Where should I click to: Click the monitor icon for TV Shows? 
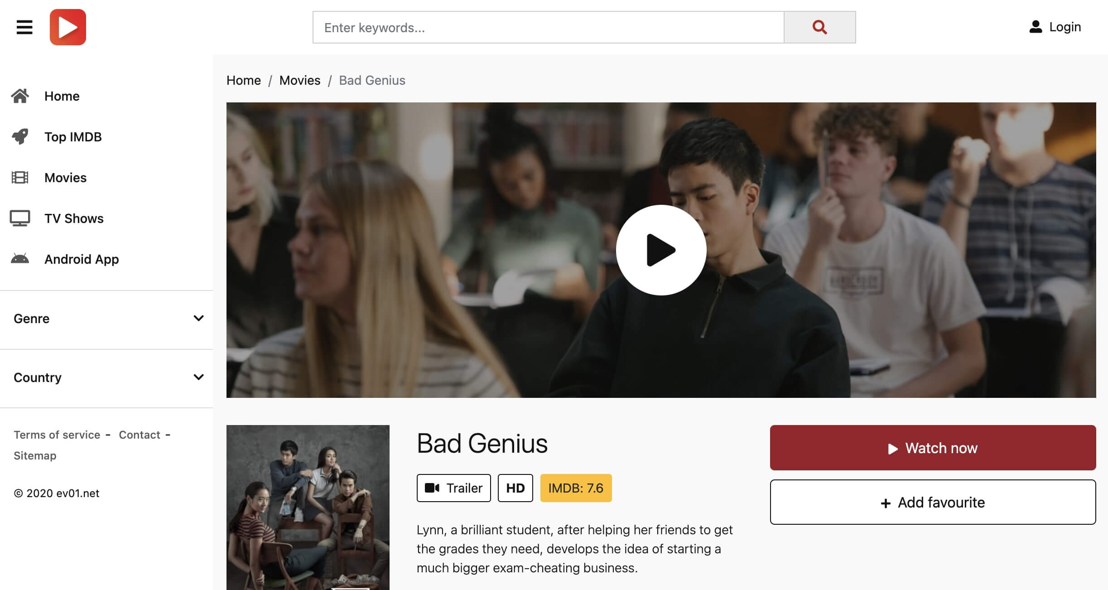(20, 218)
